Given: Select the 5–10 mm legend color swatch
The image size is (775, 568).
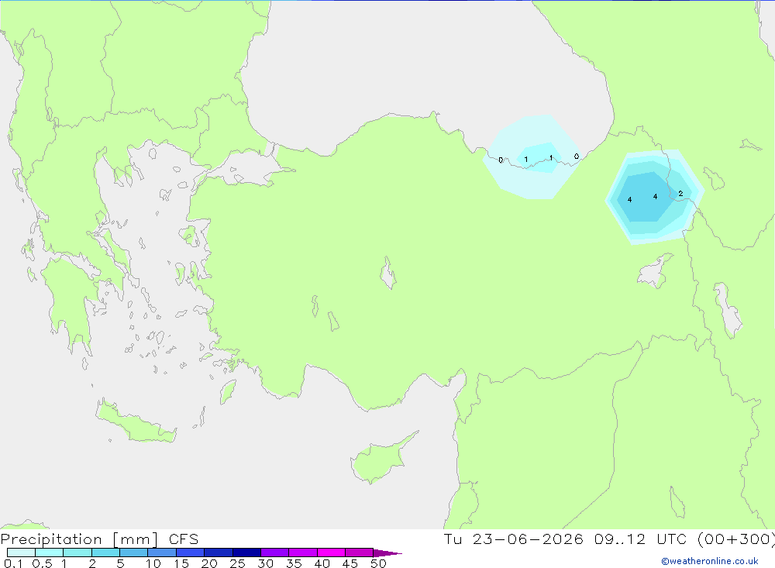Looking at the screenshot, I should click(x=134, y=553).
